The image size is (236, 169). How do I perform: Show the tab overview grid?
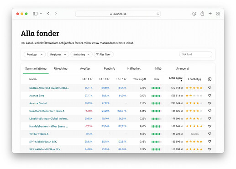pos(218,14)
